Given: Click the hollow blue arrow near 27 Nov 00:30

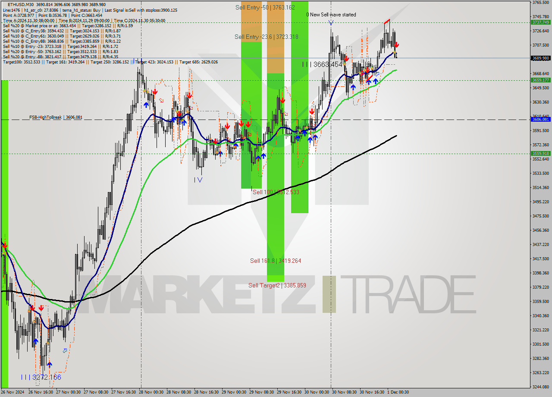Looking at the screenshot, I should [65, 351].
